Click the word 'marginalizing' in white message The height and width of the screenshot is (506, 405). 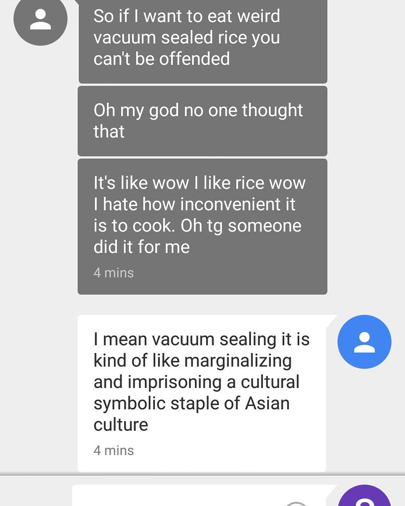[238, 362]
